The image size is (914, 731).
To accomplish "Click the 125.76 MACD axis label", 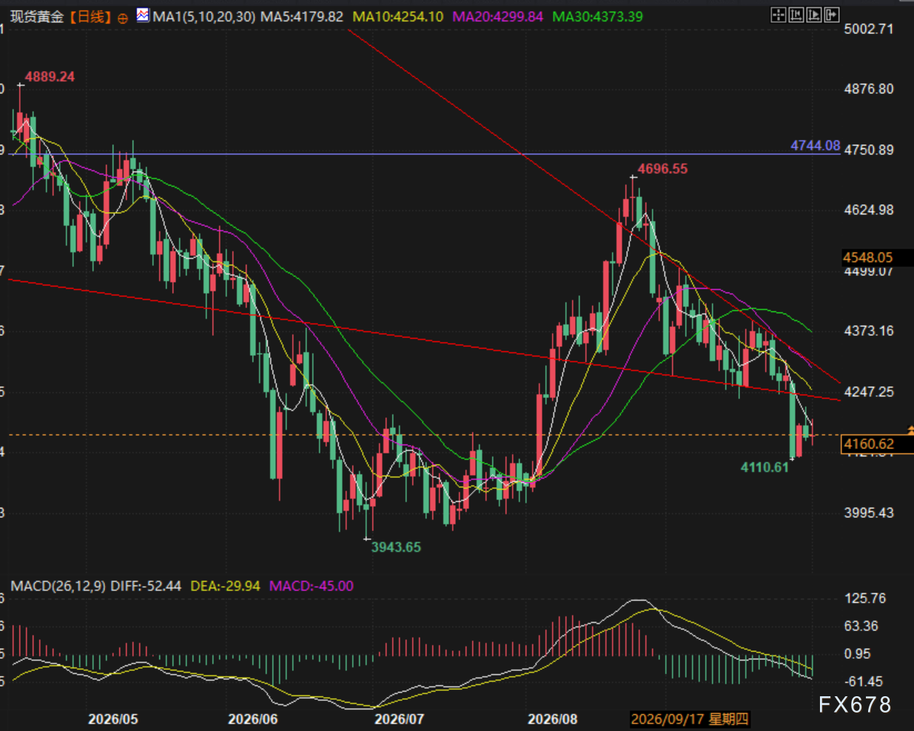I will click(x=865, y=599).
